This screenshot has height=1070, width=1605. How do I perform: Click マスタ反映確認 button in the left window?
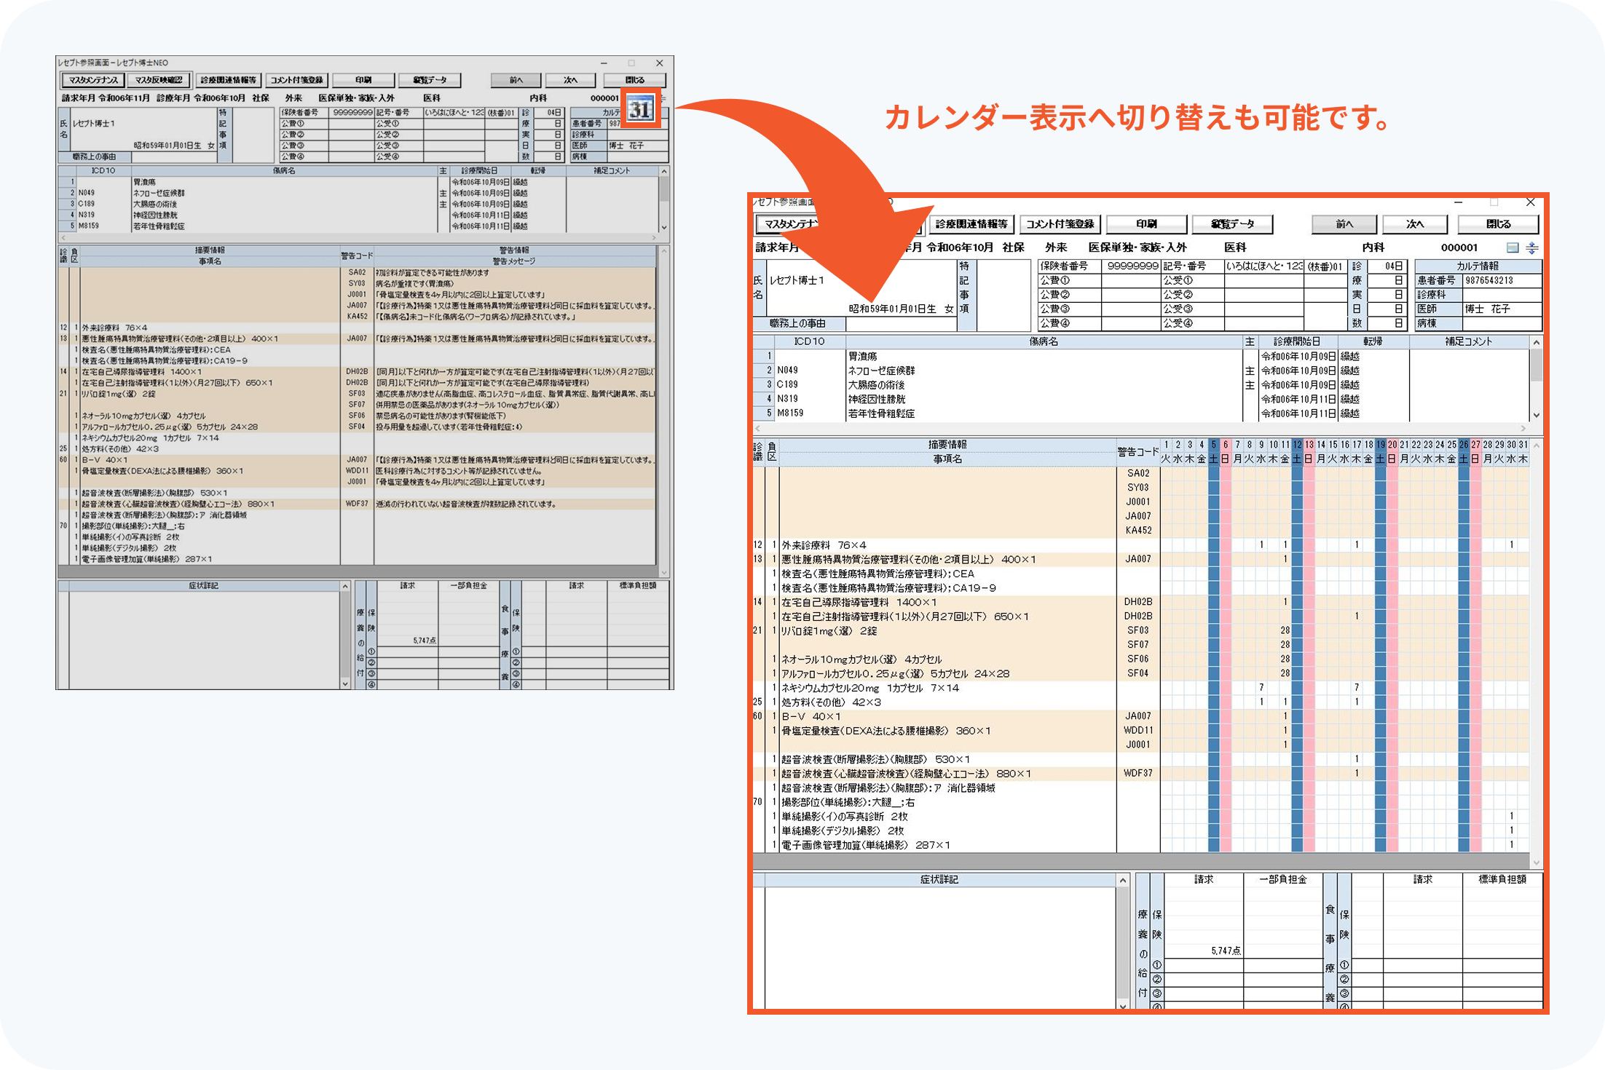point(159,80)
